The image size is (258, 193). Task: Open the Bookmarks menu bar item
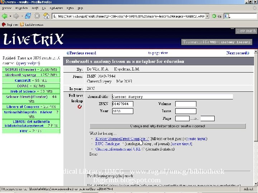(x=56, y=8)
